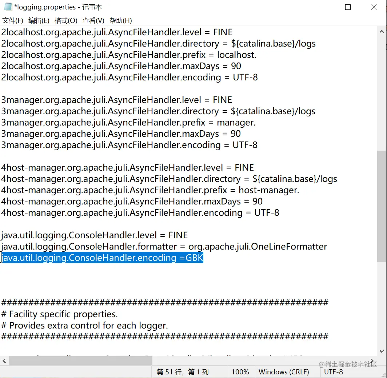Click the highlighted ConsoleHandler.encoding =GBK line
387x378 pixels.
(x=102, y=258)
